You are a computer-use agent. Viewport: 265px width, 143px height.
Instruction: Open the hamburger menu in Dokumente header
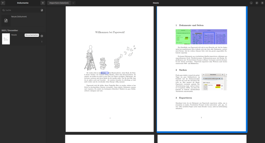pos(43,3)
